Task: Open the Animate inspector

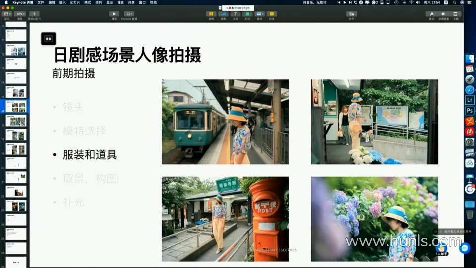Action: 443,14
